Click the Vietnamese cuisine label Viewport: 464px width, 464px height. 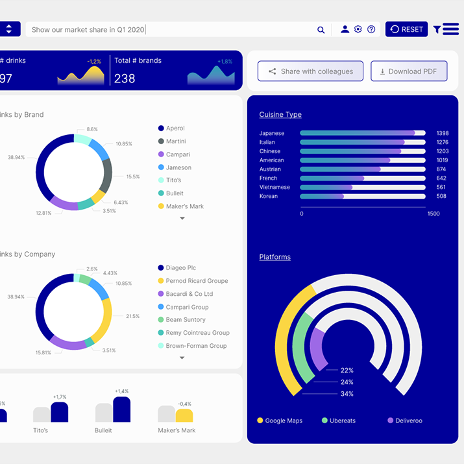[275, 187]
